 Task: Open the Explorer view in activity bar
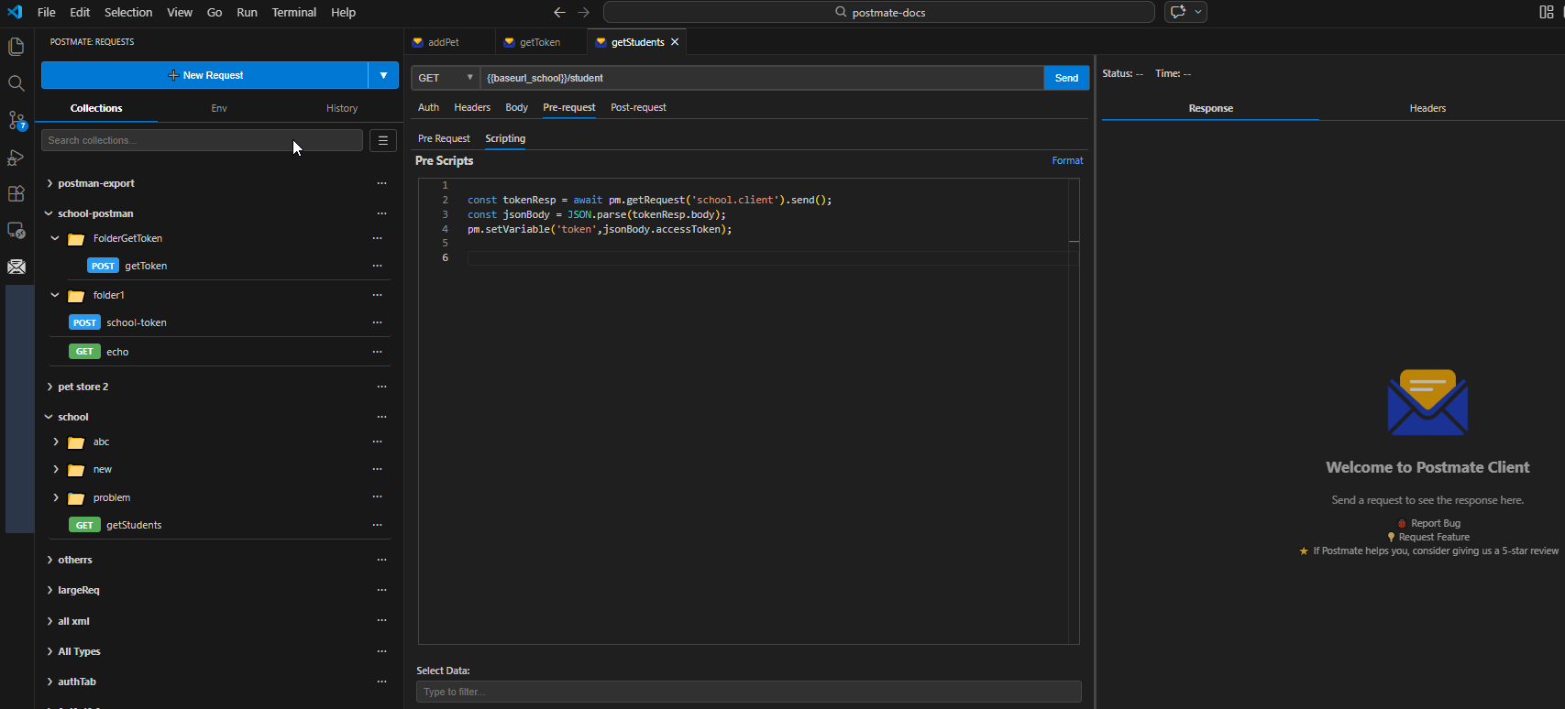coord(17,47)
